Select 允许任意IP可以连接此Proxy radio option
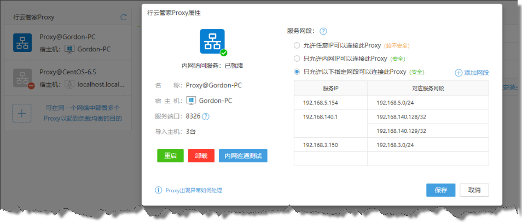The image size is (522, 223). tap(297, 45)
